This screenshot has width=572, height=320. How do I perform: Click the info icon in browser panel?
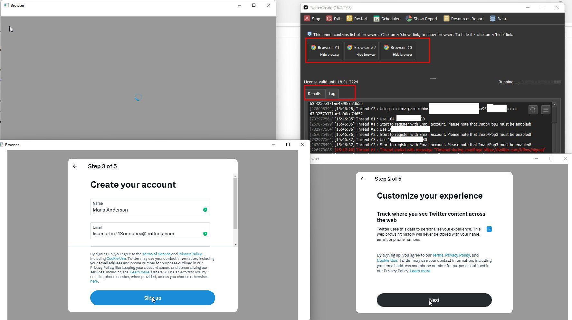tap(309, 34)
